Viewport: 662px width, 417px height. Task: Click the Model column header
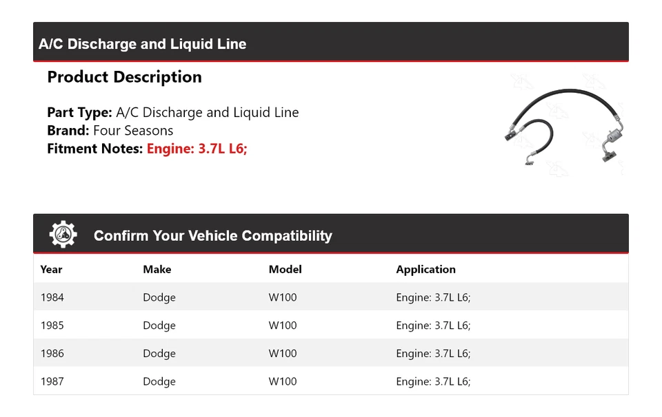point(285,269)
